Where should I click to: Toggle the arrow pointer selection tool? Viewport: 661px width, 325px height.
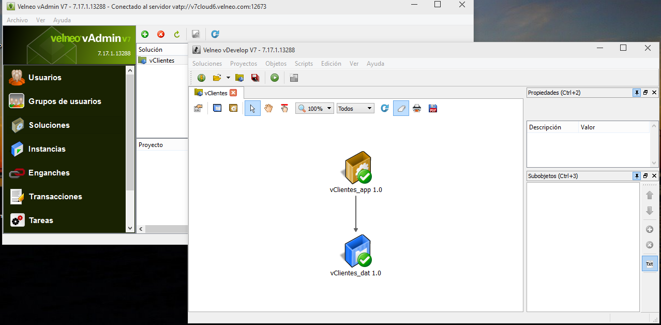point(252,109)
